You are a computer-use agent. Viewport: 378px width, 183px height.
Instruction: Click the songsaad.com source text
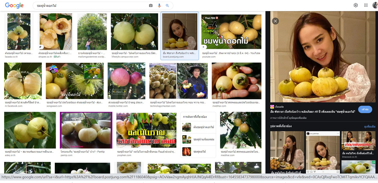click(x=54, y=106)
